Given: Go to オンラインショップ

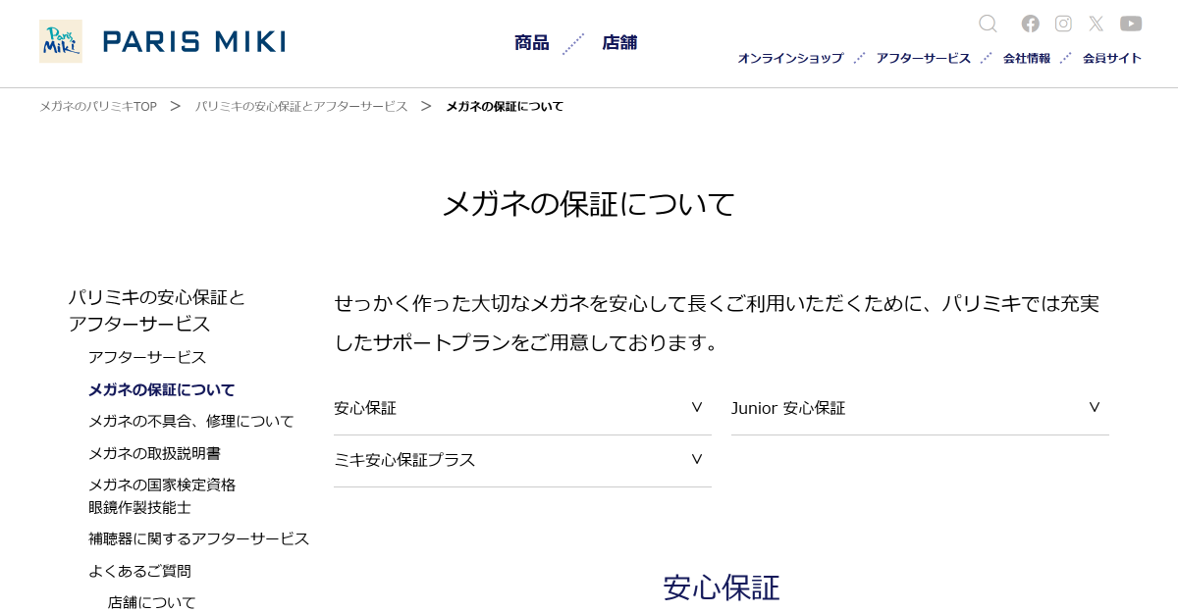Looking at the screenshot, I should (x=790, y=59).
